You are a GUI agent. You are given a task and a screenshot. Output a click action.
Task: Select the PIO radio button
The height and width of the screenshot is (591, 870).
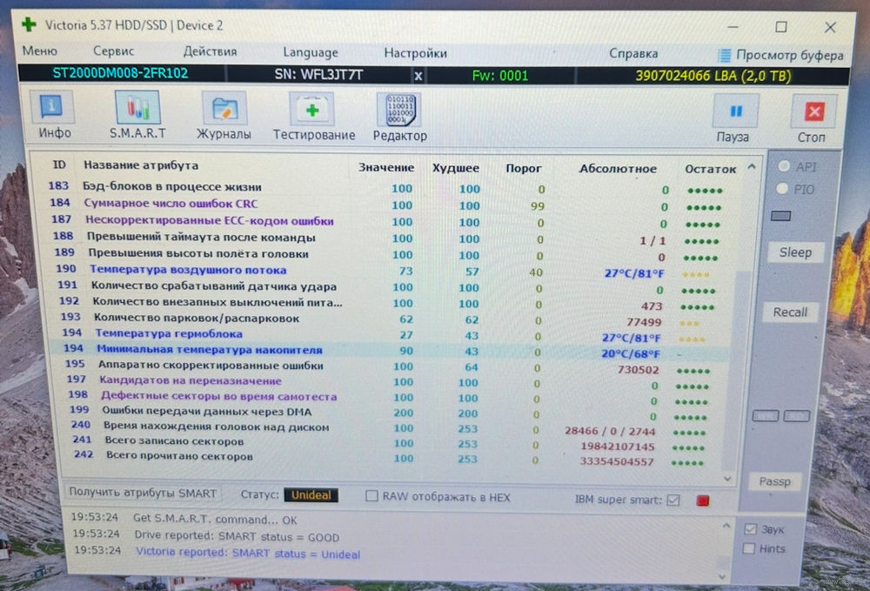pyautogui.click(x=782, y=189)
